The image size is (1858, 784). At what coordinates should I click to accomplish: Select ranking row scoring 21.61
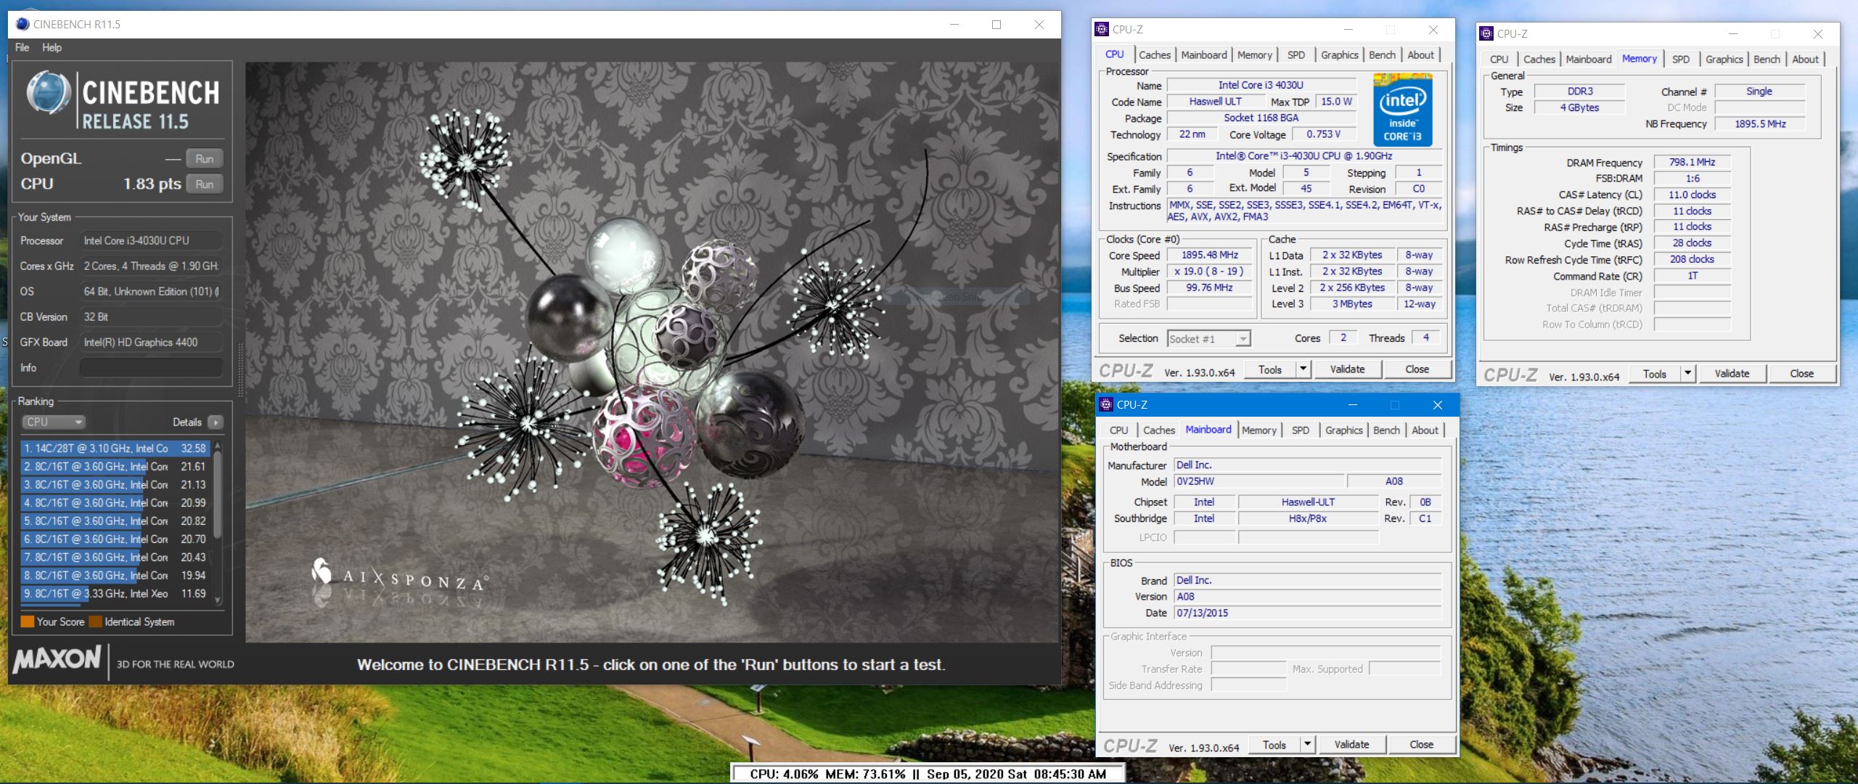tap(116, 467)
